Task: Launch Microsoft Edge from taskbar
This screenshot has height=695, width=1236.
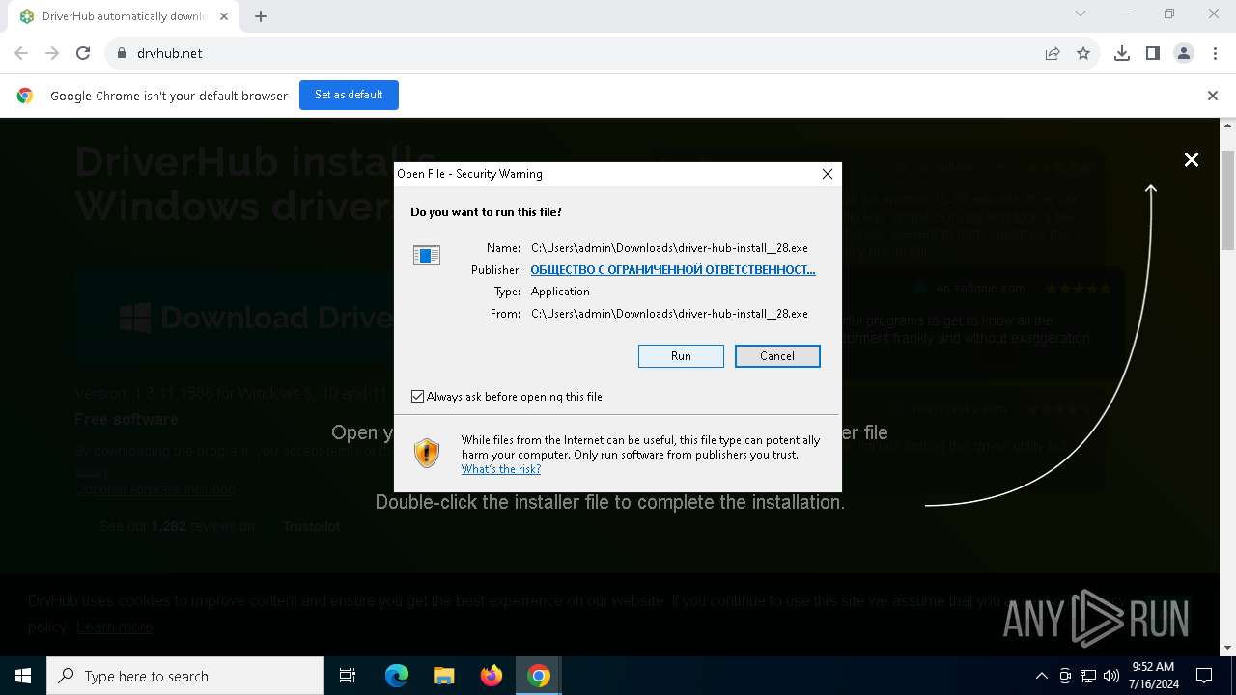Action: tap(397, 676)
